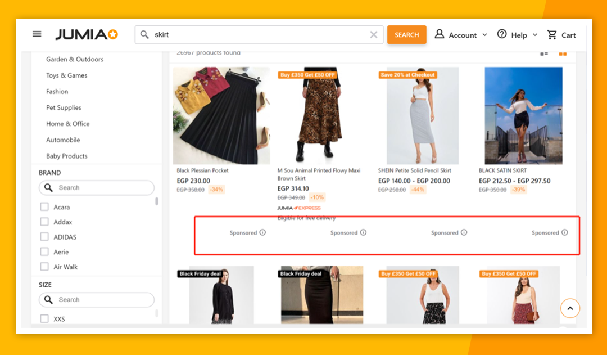This screenshot has height=355, width=607.
Task: Click the magnifier icon in main search bar
Action: [144, 34]
